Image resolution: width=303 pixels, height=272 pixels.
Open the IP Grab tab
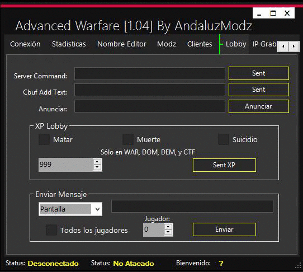[x=264, y=44]
